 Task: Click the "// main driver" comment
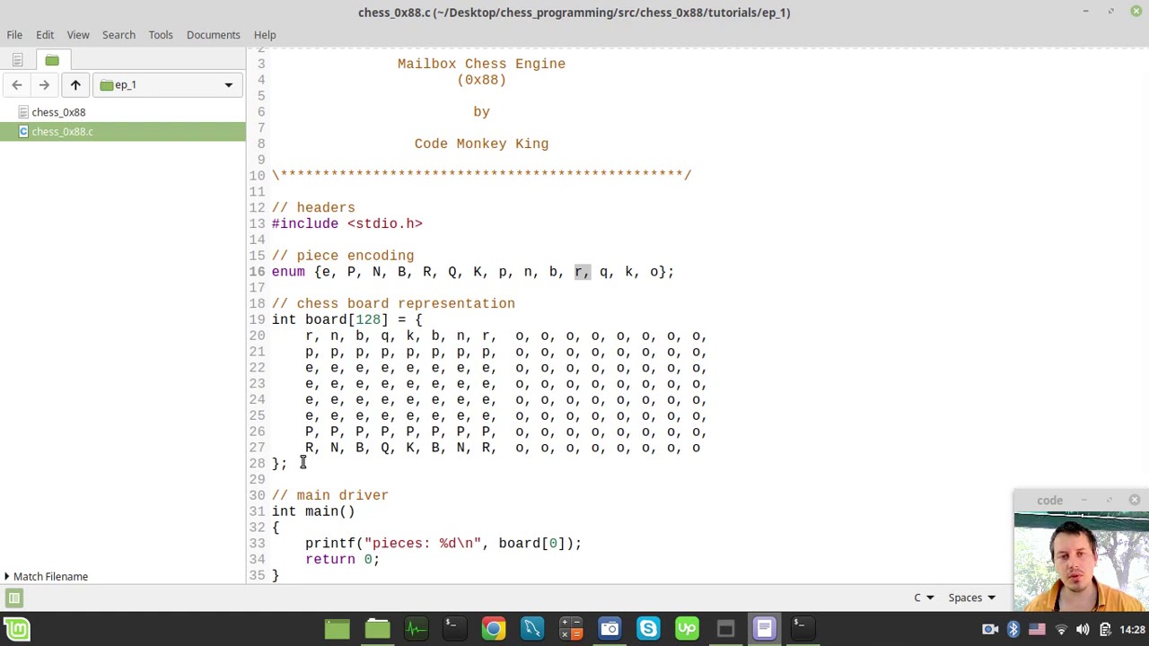click(330, 495)
